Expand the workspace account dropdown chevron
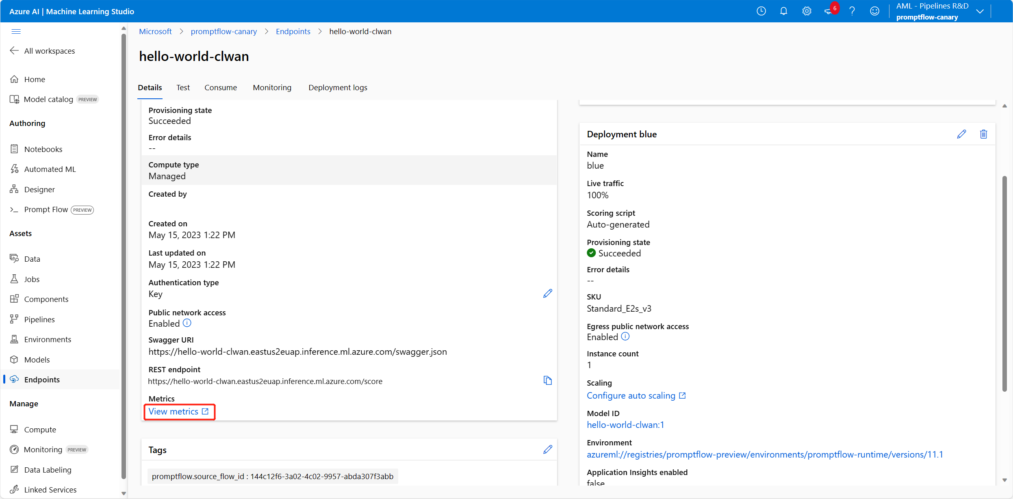The image size is (1013, 499). point(980,11)
